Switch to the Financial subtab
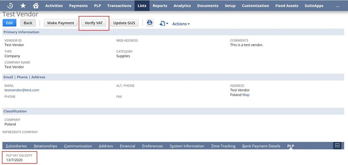The height and width of the screenshot is (165, 348). 127,146
